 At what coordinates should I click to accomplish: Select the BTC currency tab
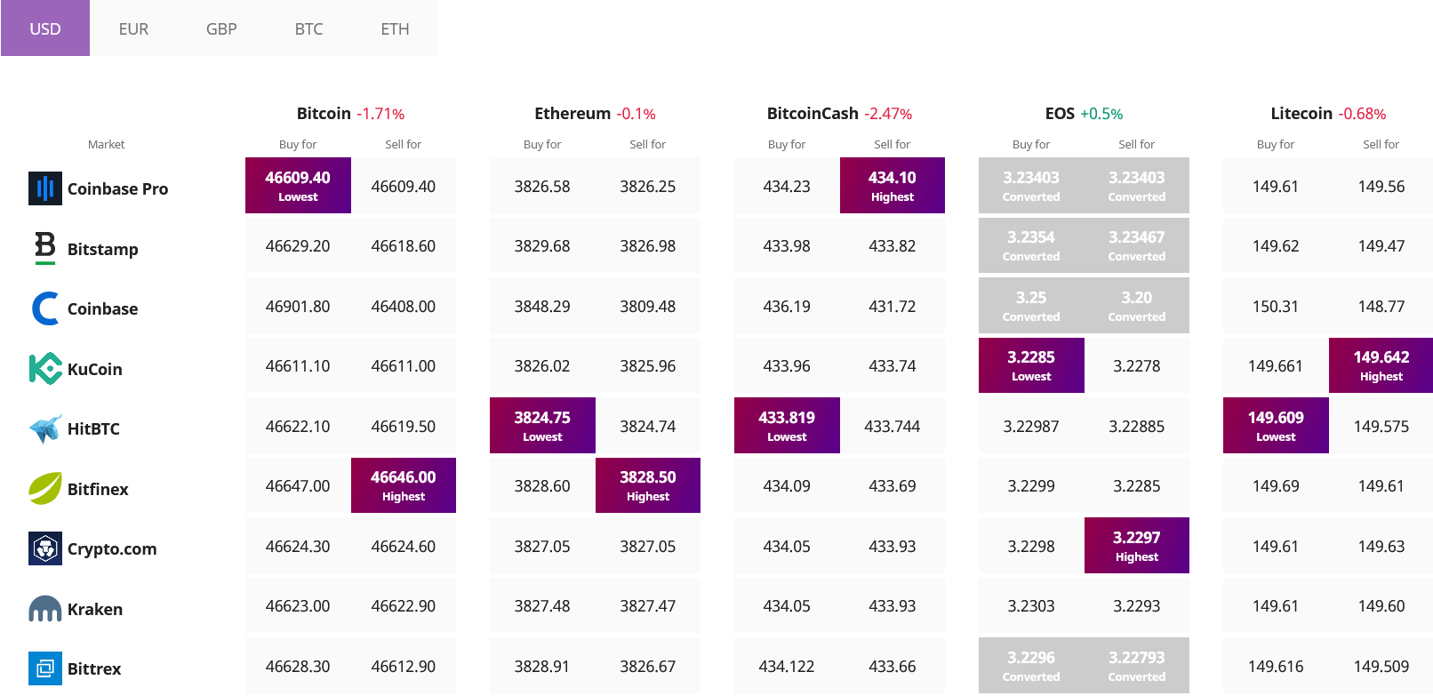pos(308,28)
